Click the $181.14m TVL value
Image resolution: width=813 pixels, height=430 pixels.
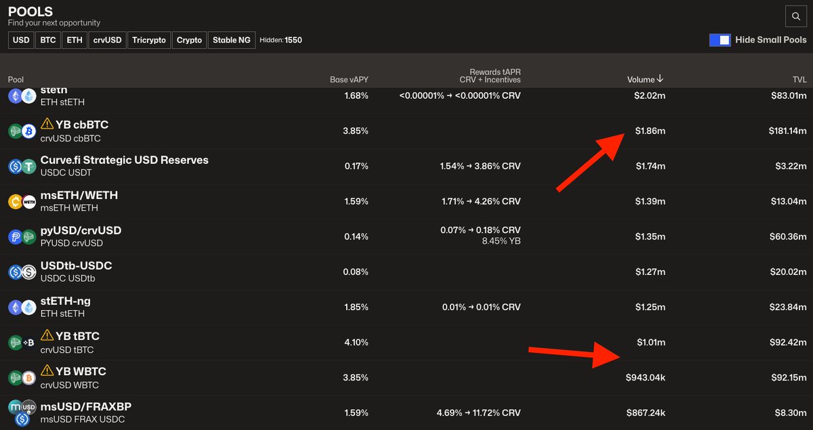[x=788, y=131]
